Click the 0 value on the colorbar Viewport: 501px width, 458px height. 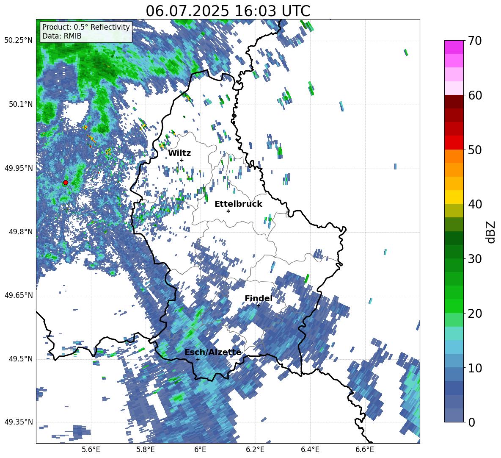[471, 422]
